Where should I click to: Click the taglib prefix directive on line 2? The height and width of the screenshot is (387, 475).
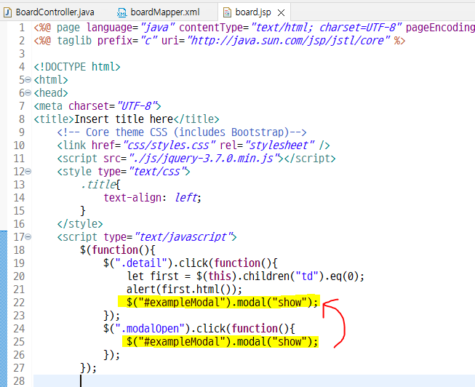click(x=220, y=40)
